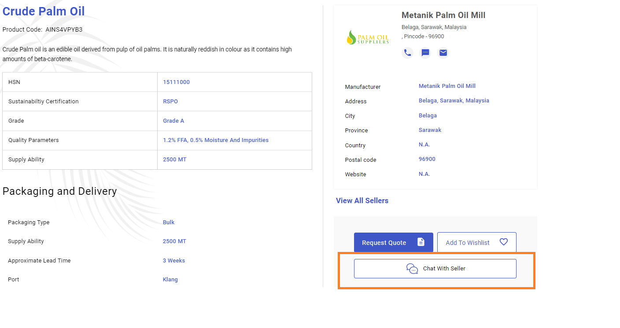Click the Sustainabiltiy Certification label cell

pyautogui.click(x=80, y=102)
